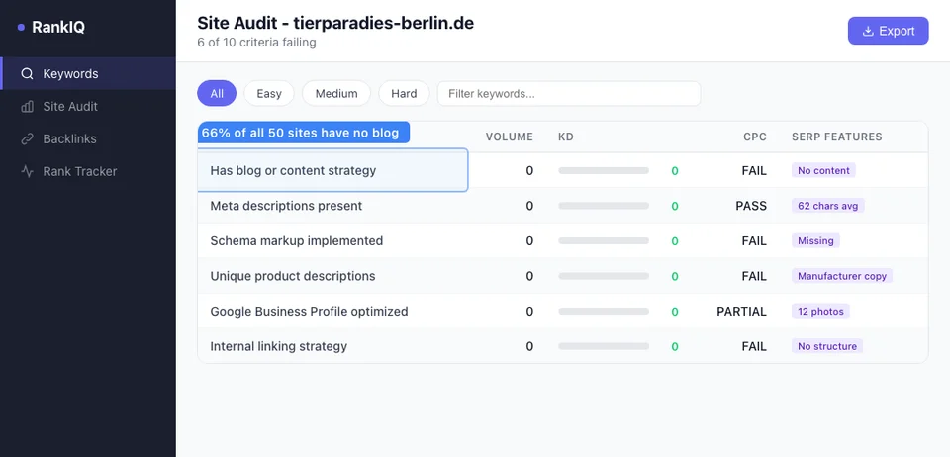Image resolution: width=950 pixels, height=457 pixels.
Task: Click KD bar in 'Has blog' row
Action: 604,171
